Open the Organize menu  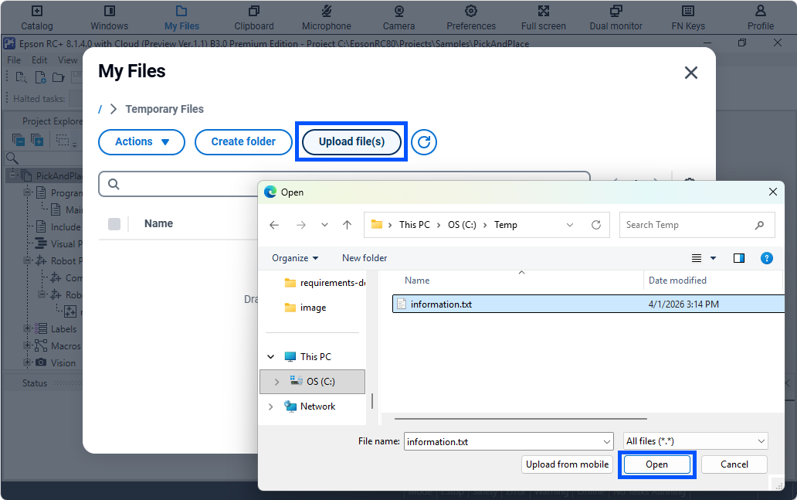click(x=295, y=258)
